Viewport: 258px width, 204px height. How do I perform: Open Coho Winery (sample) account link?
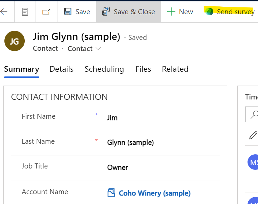click(154, 193)
